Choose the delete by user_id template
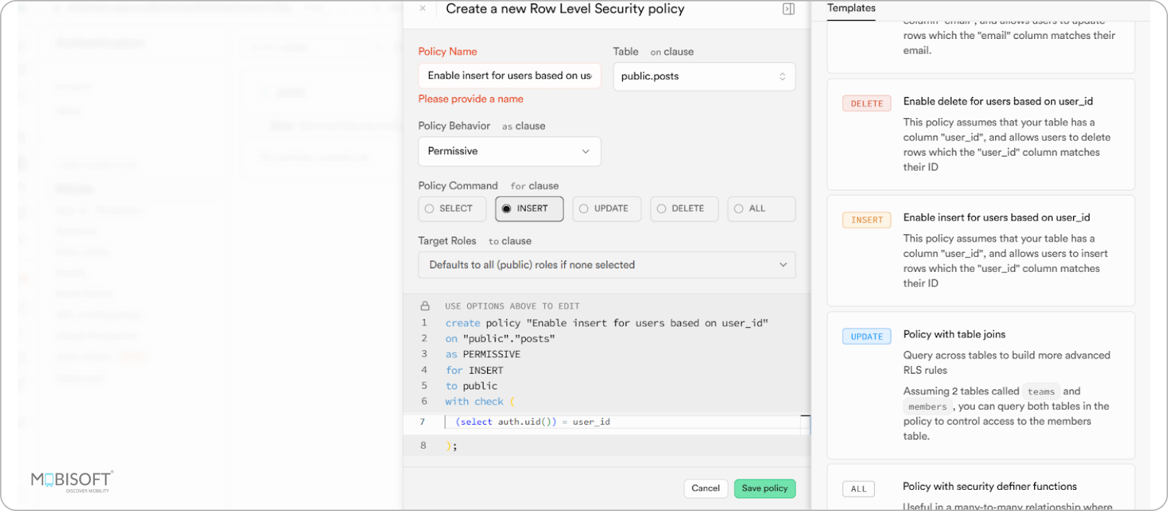Viewport: 1168px width, 511px height. [x=981, y=135]
